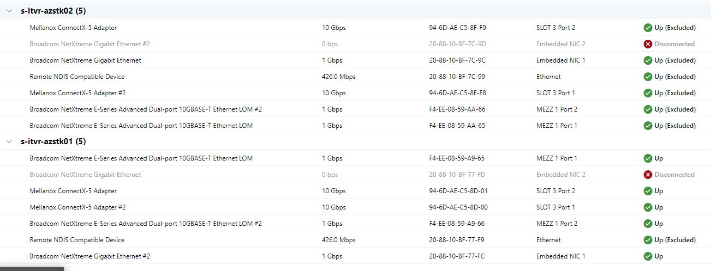The height and width of the screenshot is (271, 711).
Task: Click Disconnected status text in azstk01 group
Action: point(674,175)
